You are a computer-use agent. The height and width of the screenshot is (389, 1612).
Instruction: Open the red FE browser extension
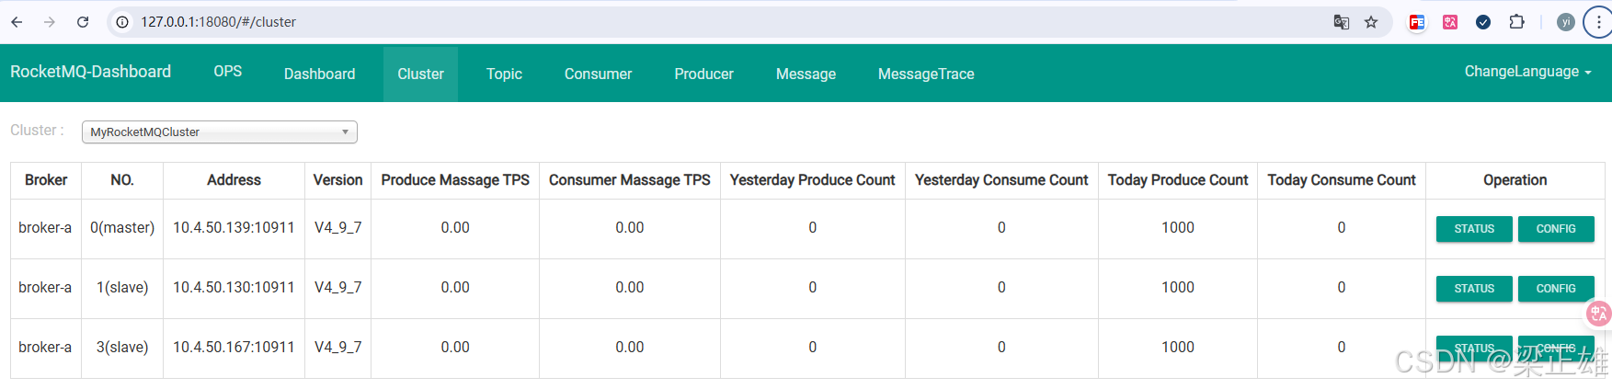1417,22
